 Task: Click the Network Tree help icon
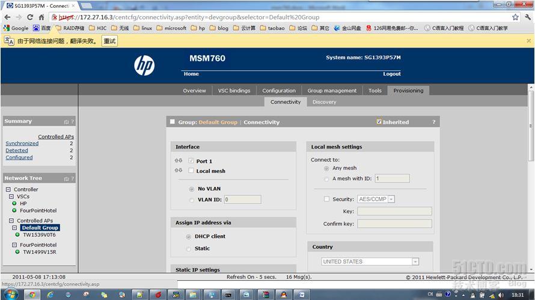[x=72, y=179]
